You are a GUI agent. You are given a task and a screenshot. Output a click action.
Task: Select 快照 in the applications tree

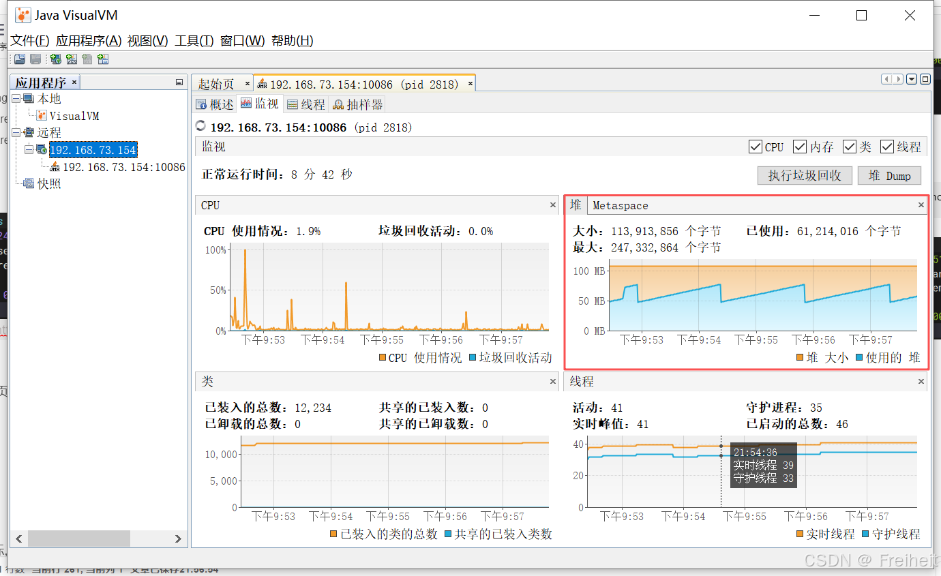[49, 183]
